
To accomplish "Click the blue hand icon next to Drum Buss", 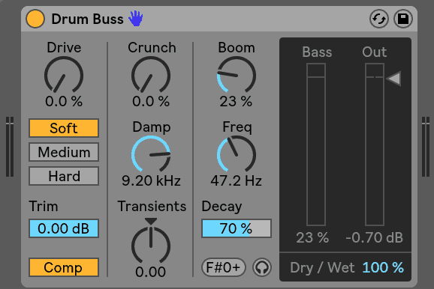I will tap(136, 19).
